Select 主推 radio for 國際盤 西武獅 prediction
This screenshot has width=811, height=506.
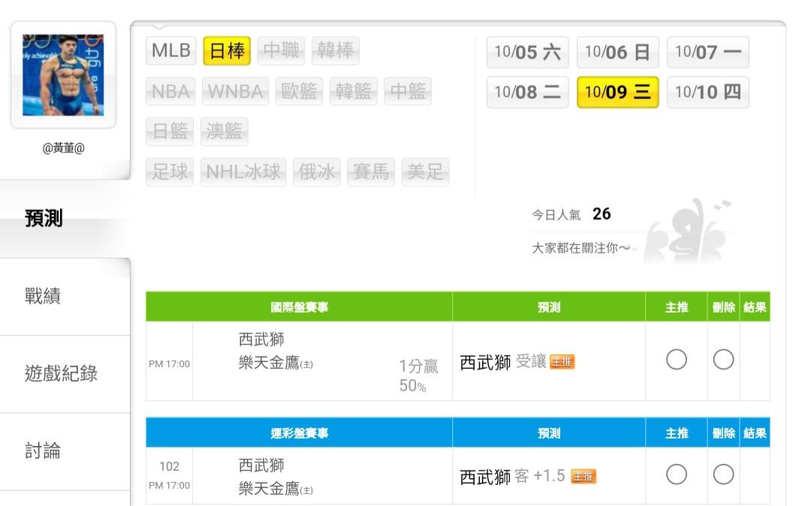(677, 361)
